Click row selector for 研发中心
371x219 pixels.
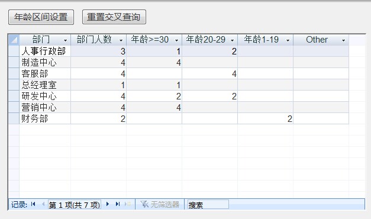14,96
